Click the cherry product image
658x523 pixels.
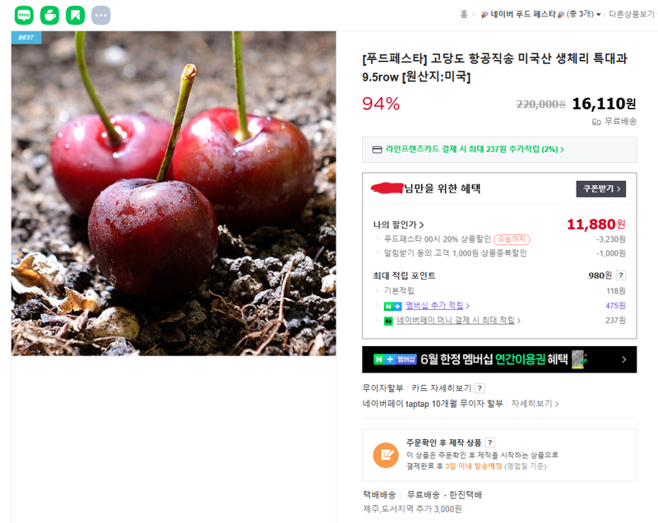click(174, 193)
